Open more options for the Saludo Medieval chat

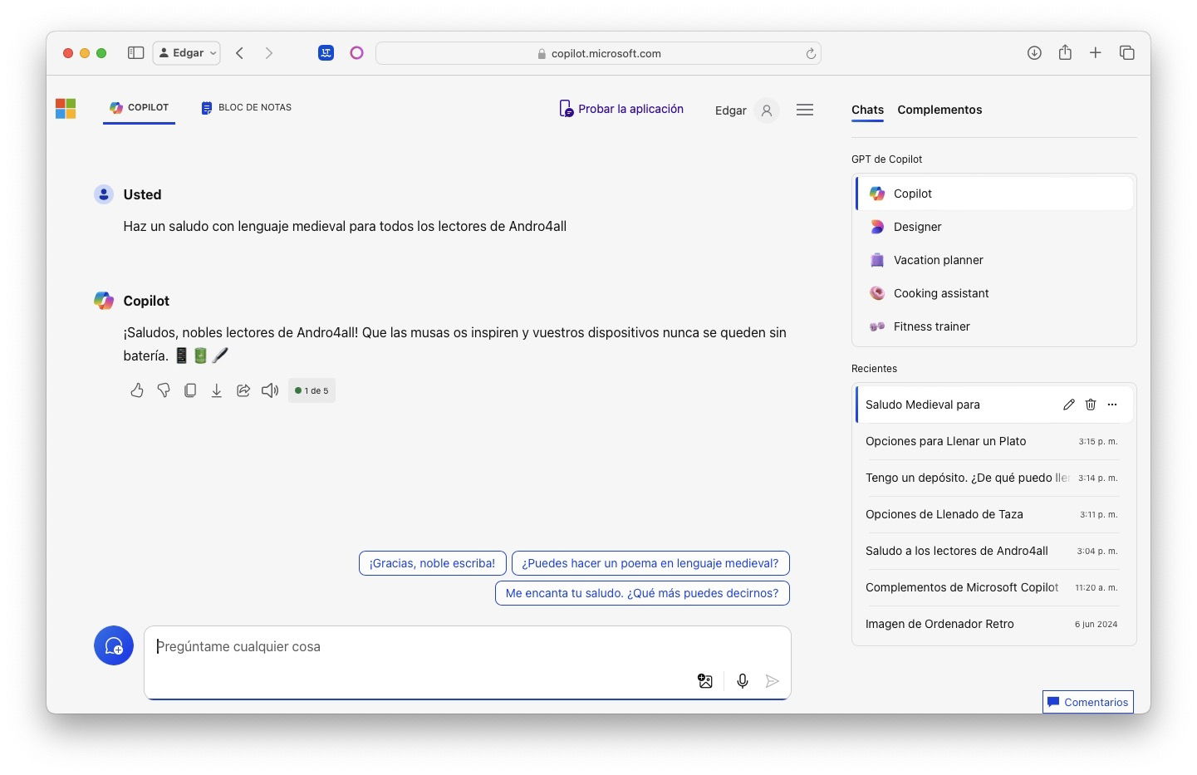1112,405
